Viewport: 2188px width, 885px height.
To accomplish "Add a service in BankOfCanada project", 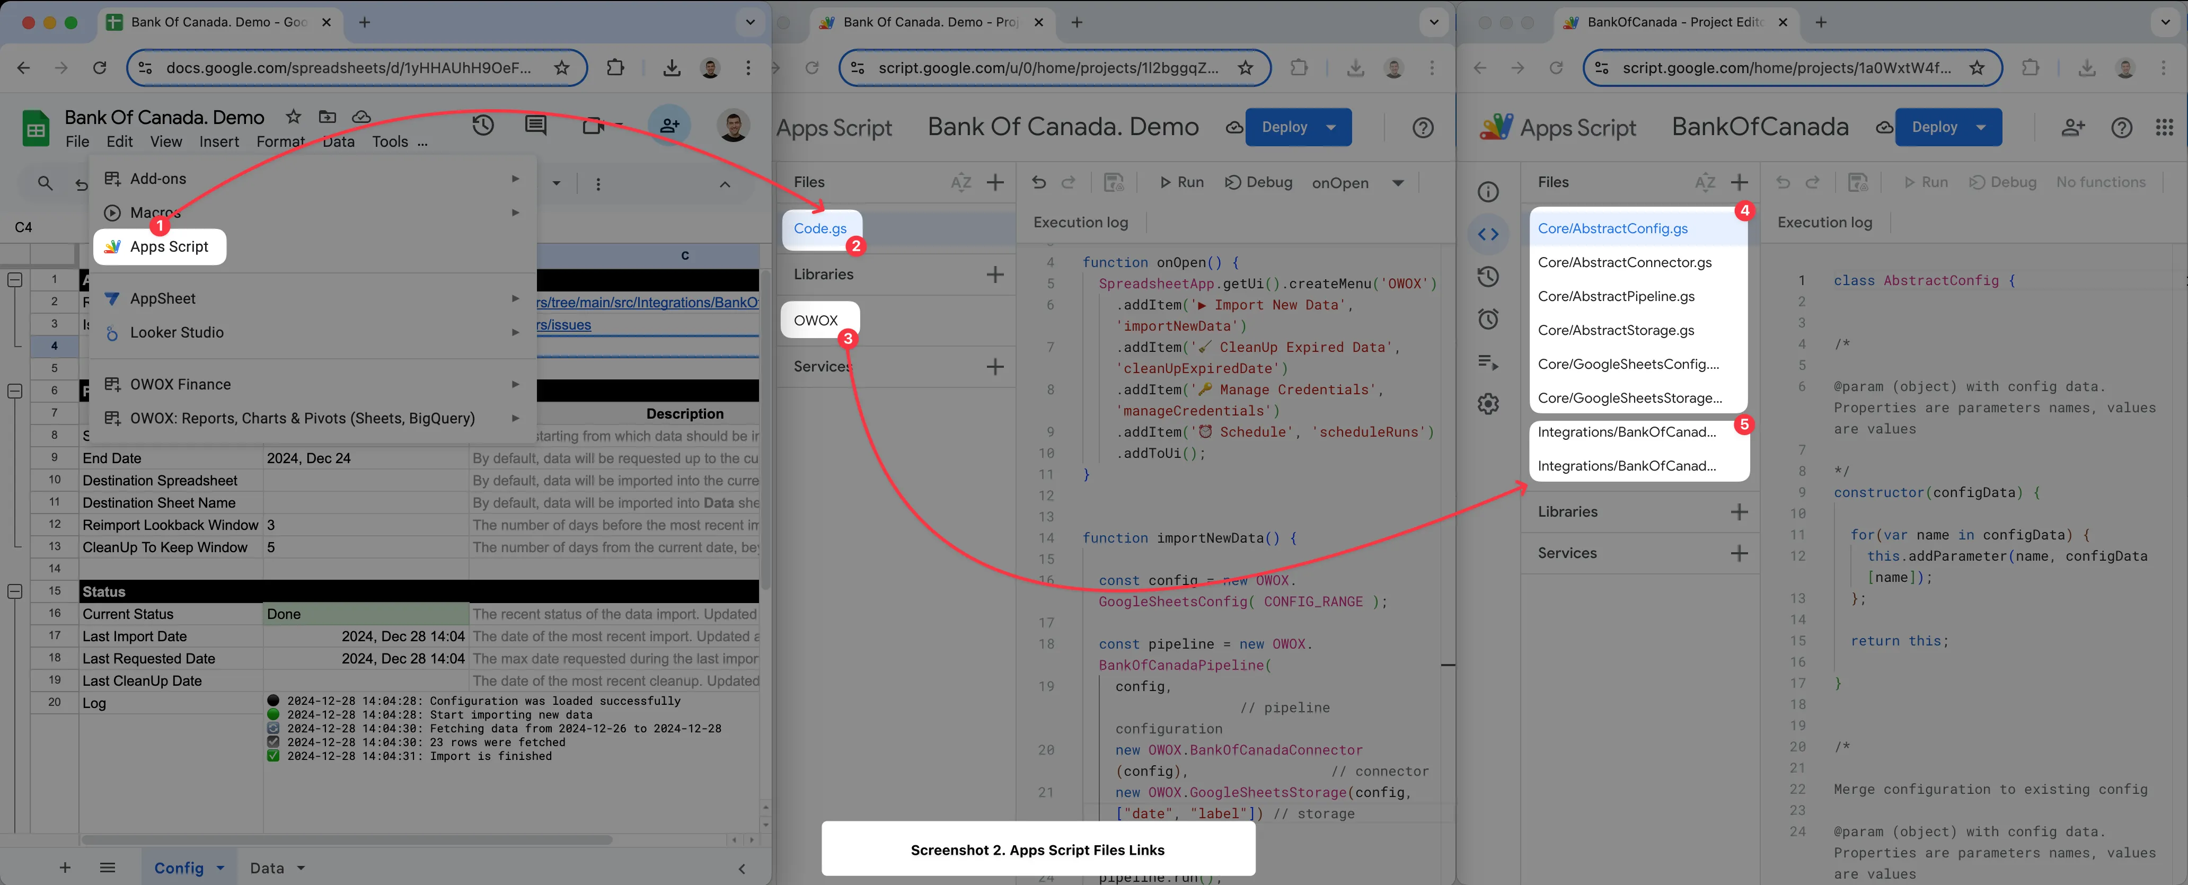I will pos(1740,553).
